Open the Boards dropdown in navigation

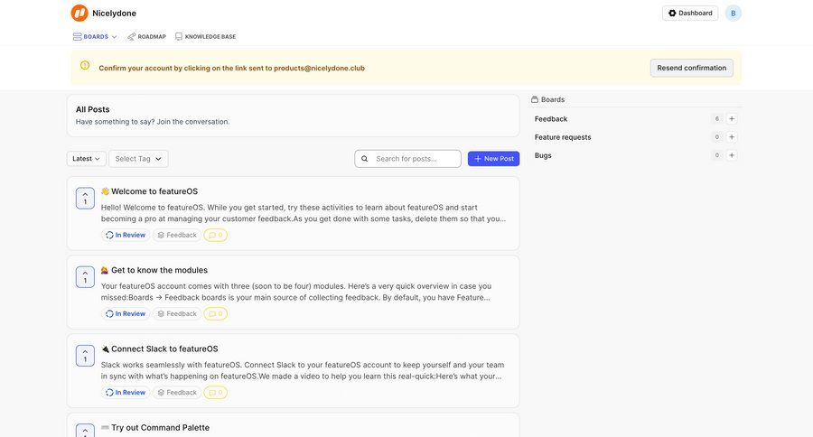click(95, 37)
